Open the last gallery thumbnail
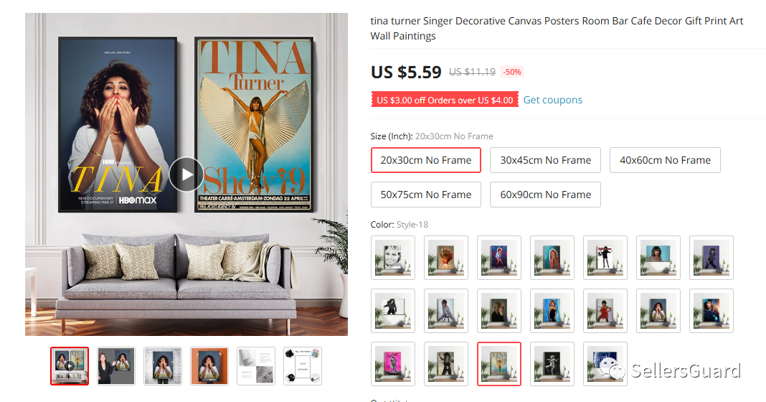Screen dimensions: 766x402 click(303, 366)
